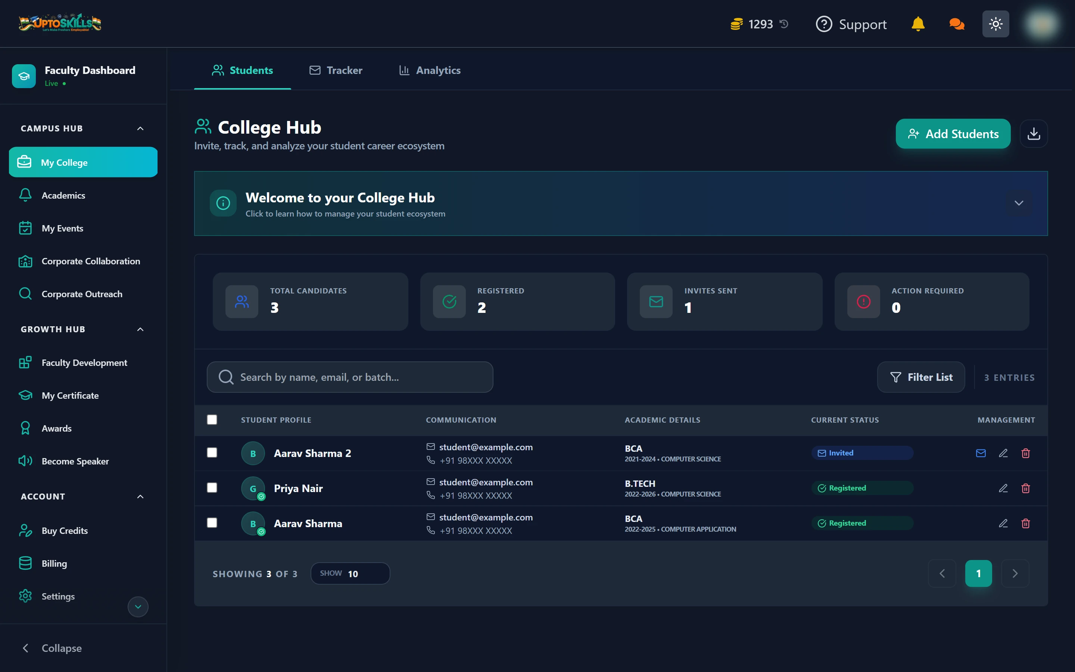Edit Priya Nair record

coord(1003,488)
